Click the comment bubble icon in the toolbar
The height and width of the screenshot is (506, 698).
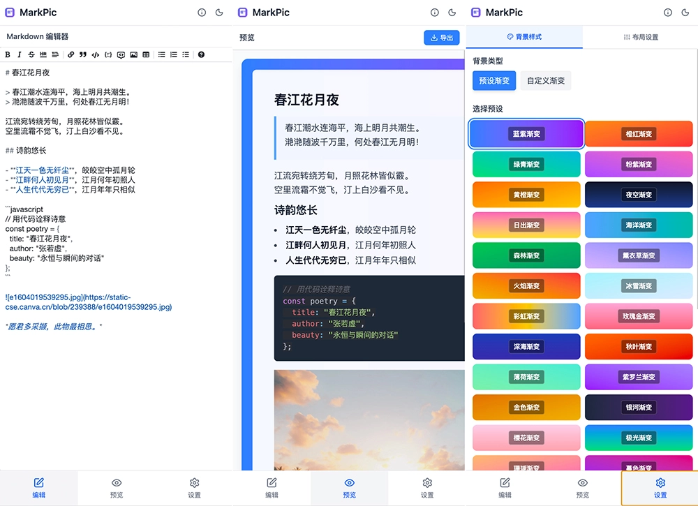(121, 54)
